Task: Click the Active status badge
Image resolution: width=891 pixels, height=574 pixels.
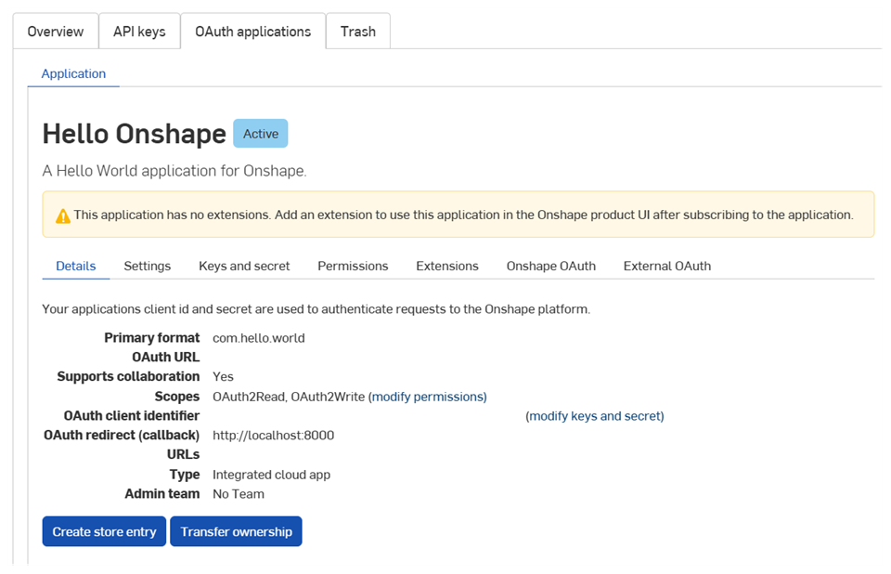Action: pos(261,134)
